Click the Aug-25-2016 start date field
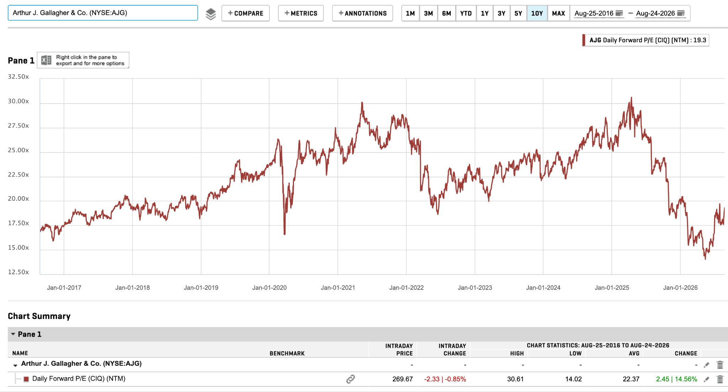Screen dimensions: 728x392 (x=594, y=13)
